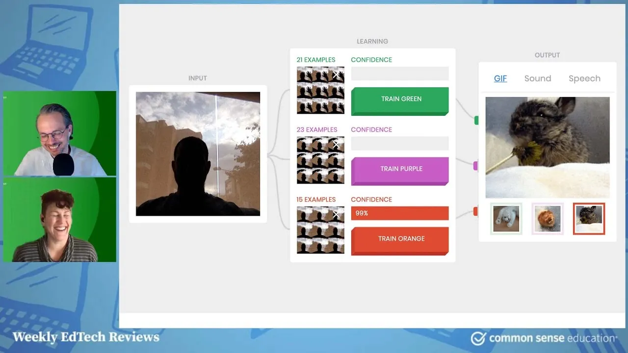This screenshot has height=353, width=628.
Task: Open the Speech output tab
Action: pos(584,78)
